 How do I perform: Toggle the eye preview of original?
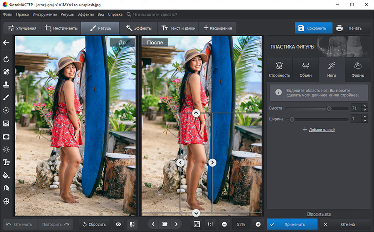(x=118, y=224)
